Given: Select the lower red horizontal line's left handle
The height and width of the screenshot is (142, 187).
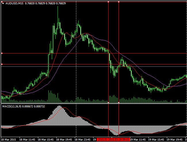Looking at the screenshot, I should [x=2, y=64].
